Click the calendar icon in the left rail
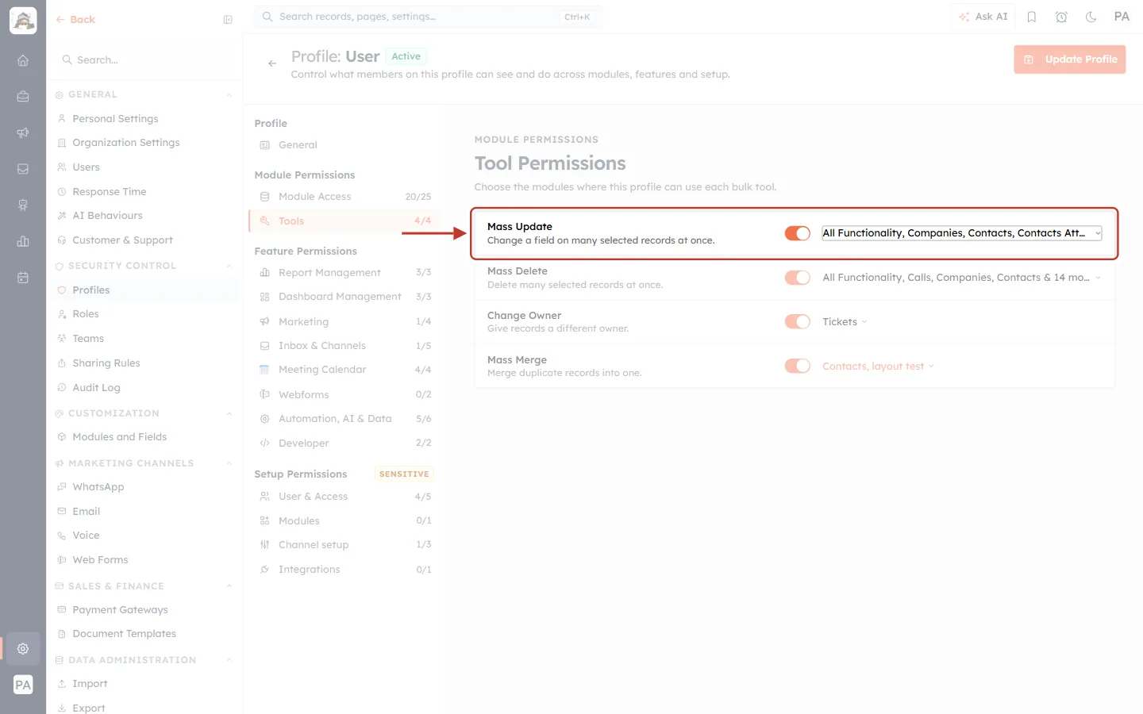The height and width of the screenshot is (714, 1143). click(x=23, y=278)
